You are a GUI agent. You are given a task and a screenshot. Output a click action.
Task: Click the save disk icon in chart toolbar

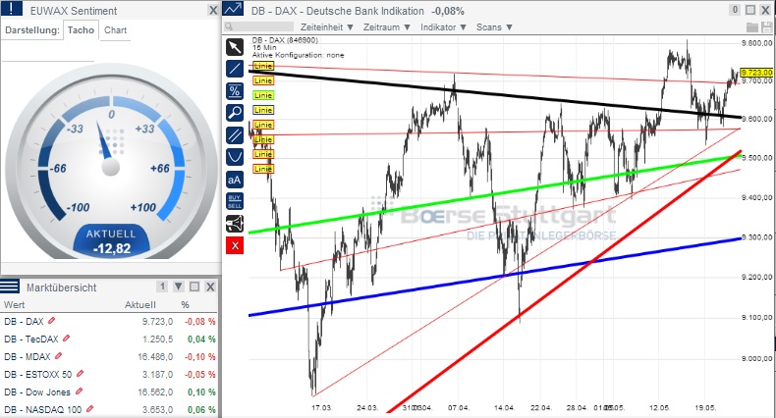(767, 27)
